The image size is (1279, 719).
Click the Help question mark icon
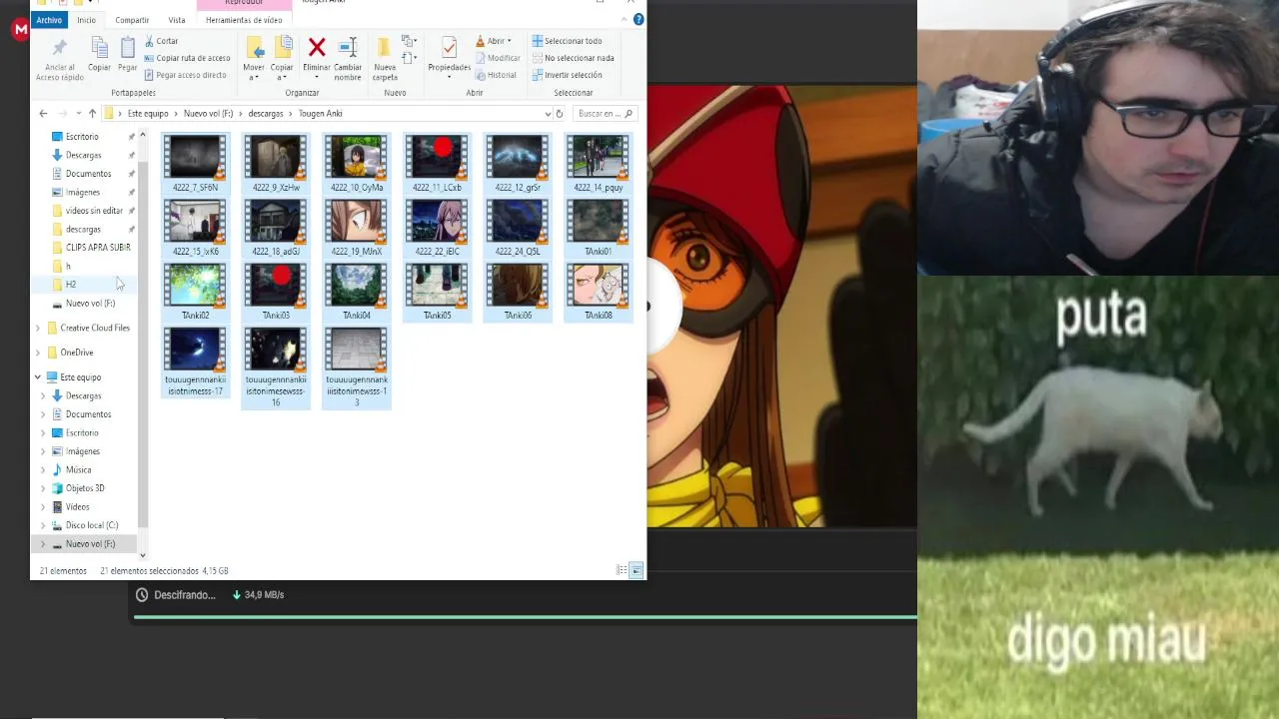[639, 20]
